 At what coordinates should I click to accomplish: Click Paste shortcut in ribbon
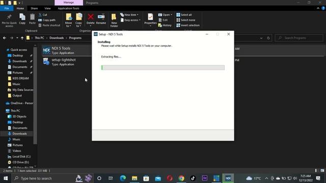pos(49,25)
